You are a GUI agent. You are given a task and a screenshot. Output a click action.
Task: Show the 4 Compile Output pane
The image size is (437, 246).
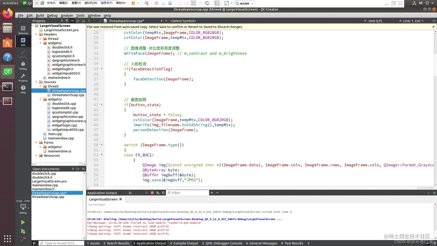tap(184, 243)
